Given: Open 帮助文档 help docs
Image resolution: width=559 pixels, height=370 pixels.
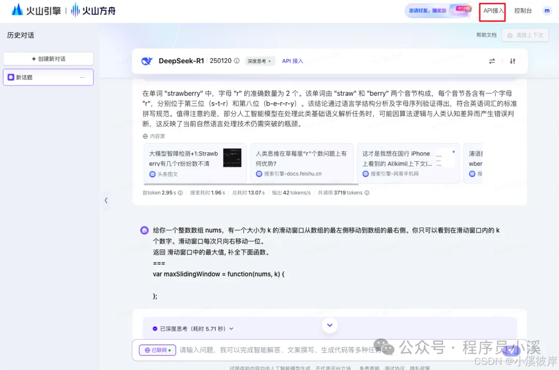Looking at the screenshot, I should [486, 35].
